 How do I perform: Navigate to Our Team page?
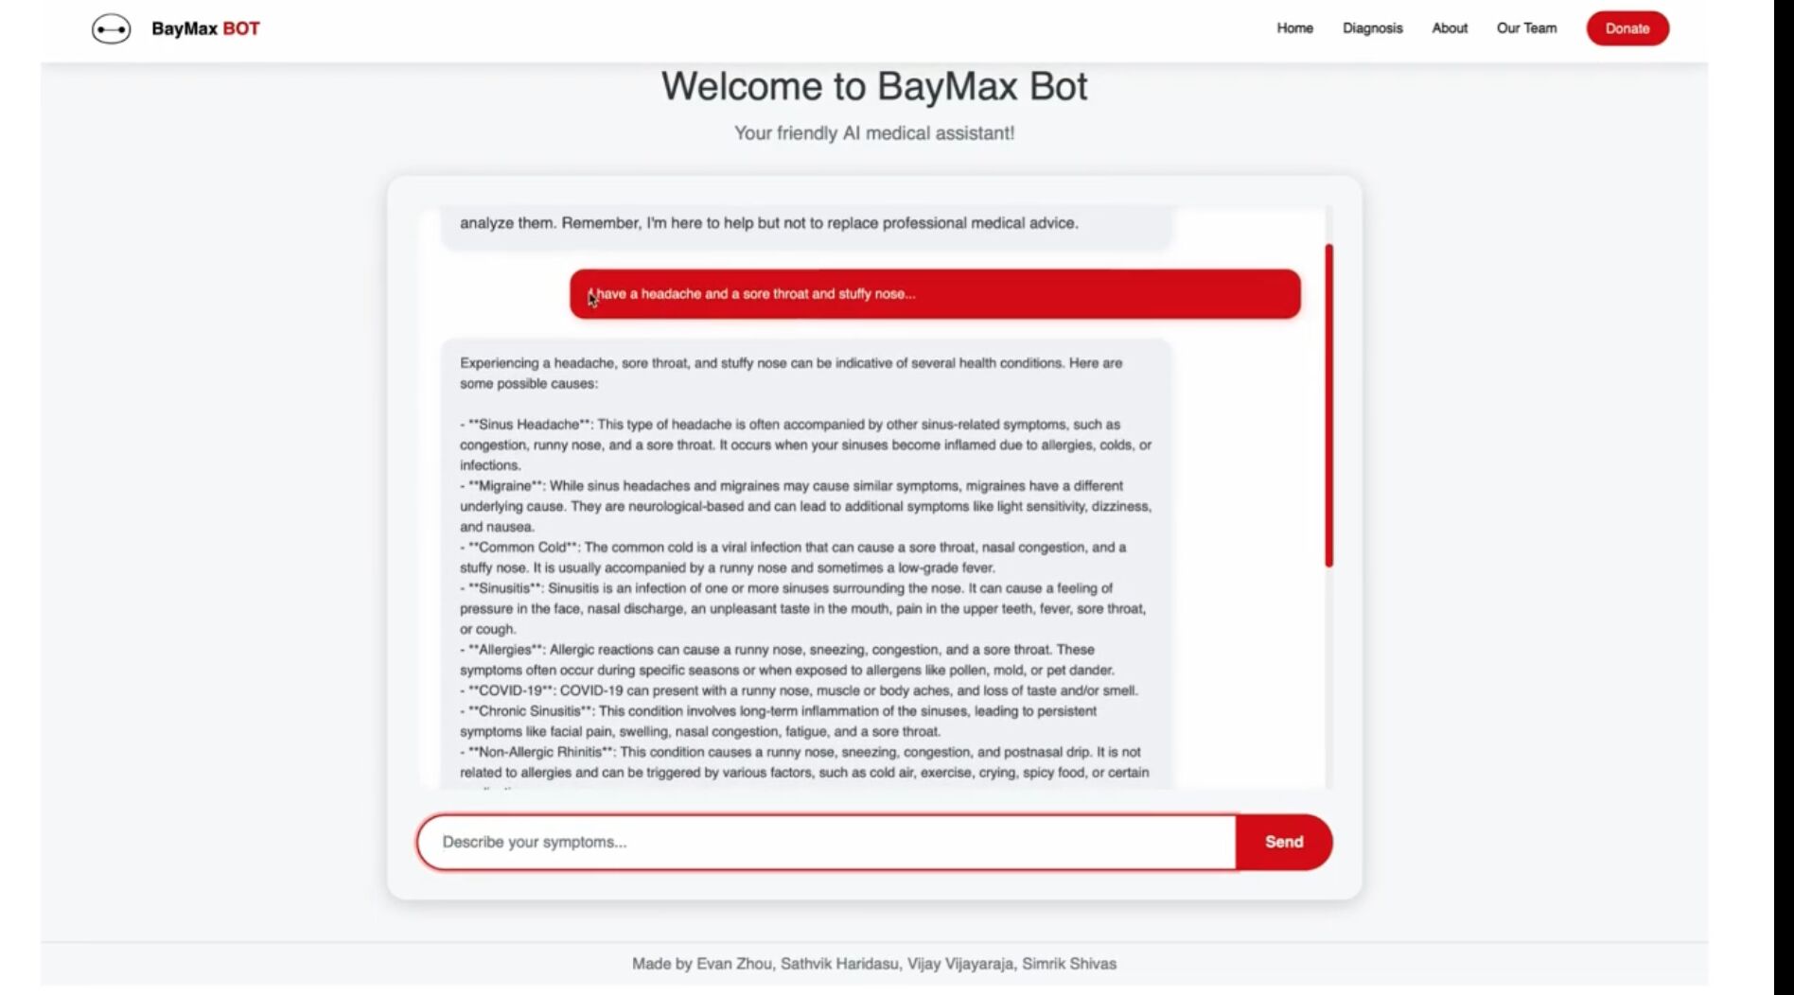pos(1526,28)
